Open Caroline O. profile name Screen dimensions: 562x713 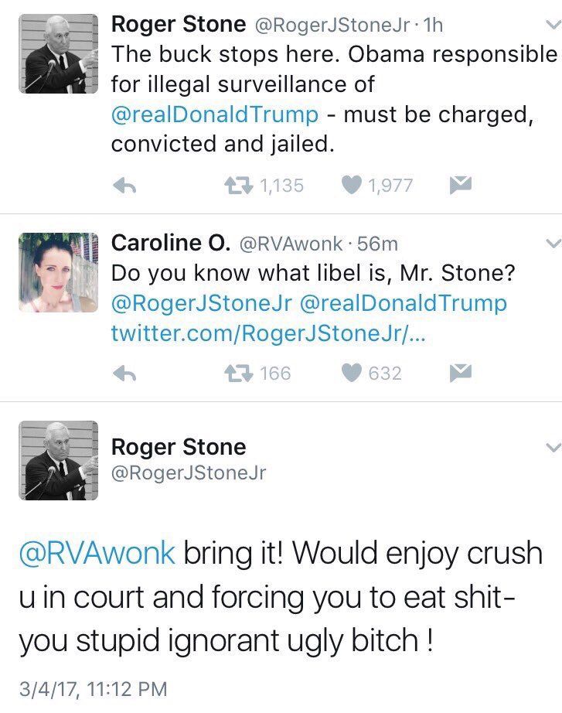click(x=171, y=243)
